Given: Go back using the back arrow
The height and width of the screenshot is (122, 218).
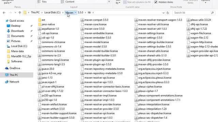Looking at the screenshot, I should pos(4,13).
